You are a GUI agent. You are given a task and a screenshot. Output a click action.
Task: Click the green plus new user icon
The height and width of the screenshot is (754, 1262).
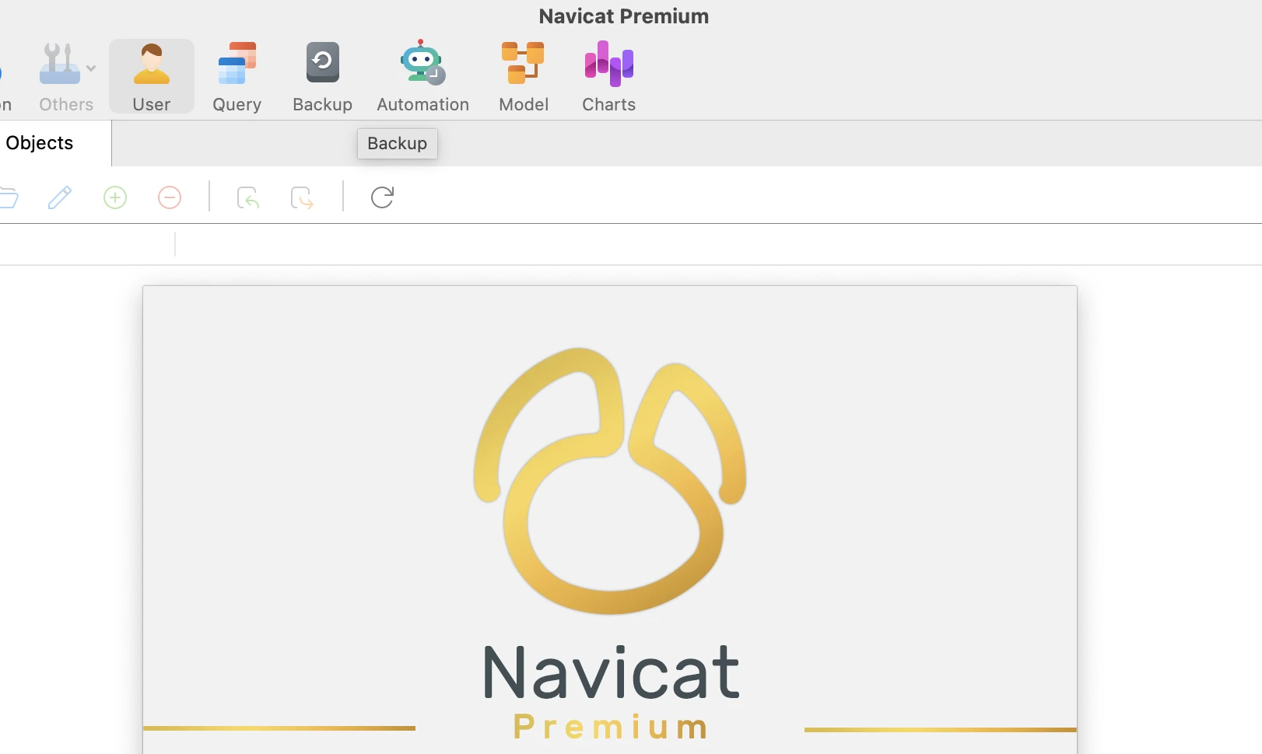pyautogui.click(x=115, y=197)
